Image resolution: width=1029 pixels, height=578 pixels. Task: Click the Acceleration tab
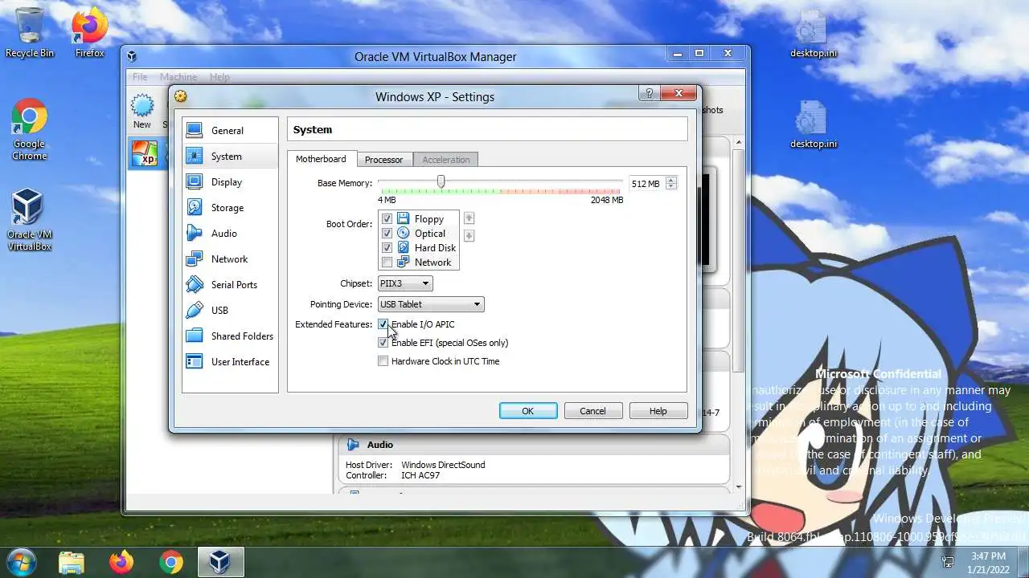(x=446, y=160)
